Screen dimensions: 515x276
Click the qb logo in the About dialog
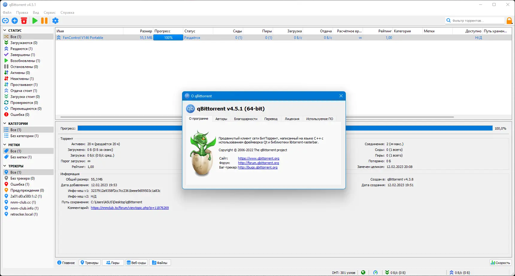(190, 109)
